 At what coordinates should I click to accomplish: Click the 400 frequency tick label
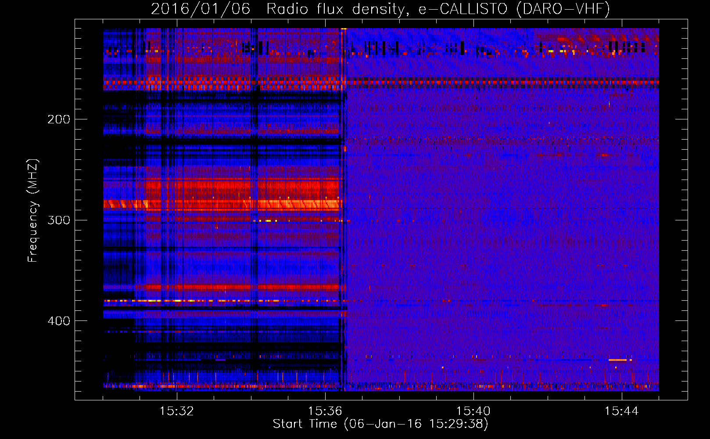coord(59,321)
